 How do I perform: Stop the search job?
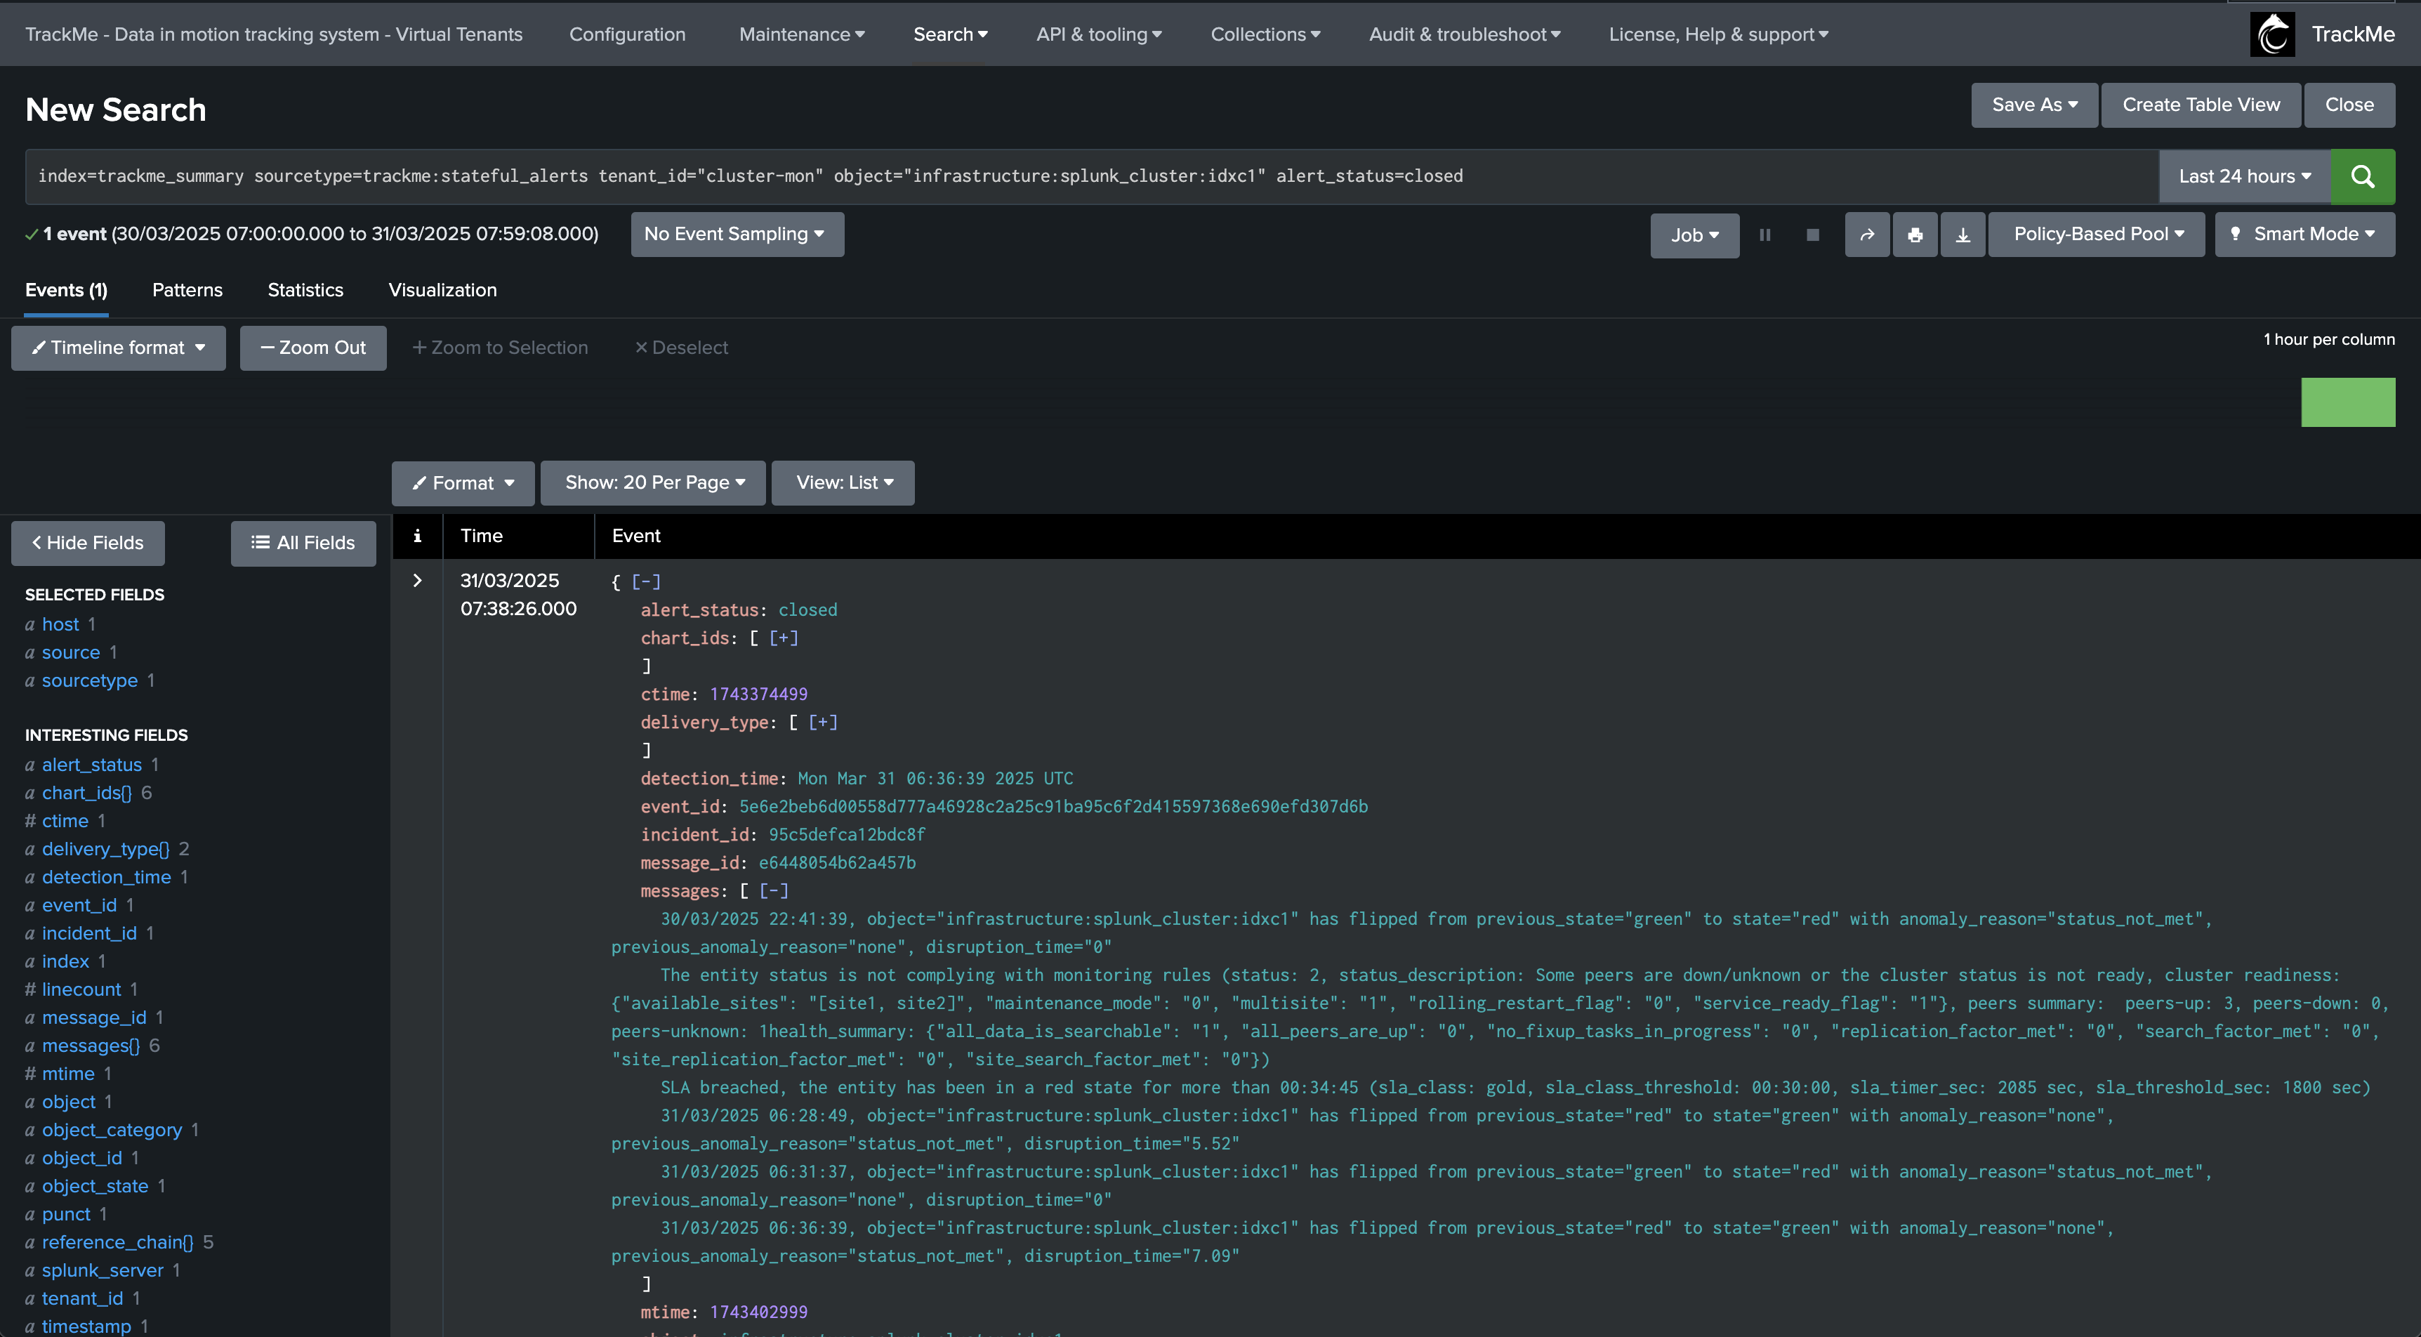1813,235
